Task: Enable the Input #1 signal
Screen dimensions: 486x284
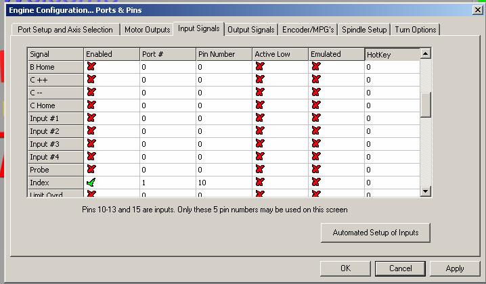Action: [91, 118]
